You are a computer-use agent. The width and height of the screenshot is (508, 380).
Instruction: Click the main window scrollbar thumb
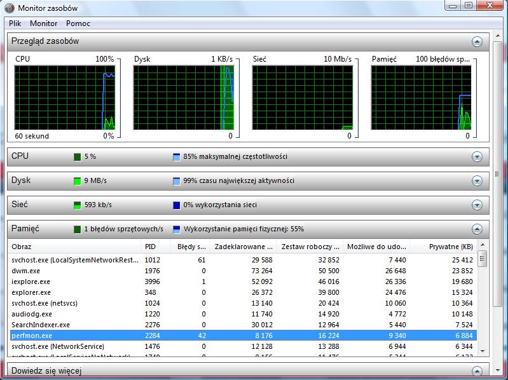[x=498, y=174]
